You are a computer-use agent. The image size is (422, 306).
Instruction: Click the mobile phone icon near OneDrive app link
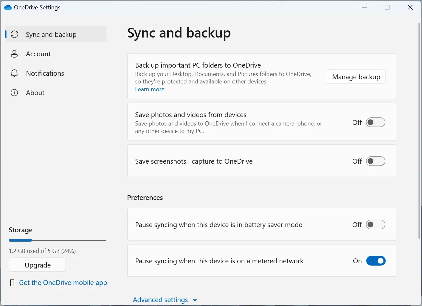tap(12, 282)
